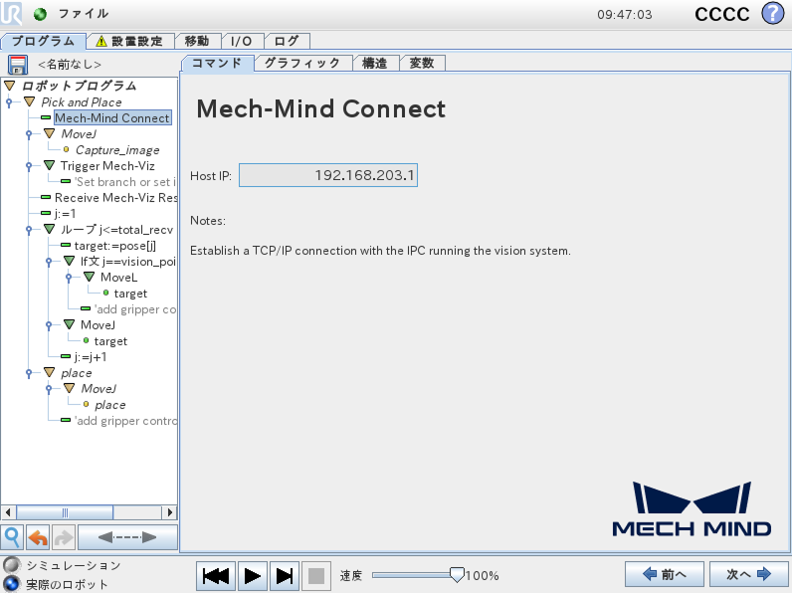Step forward in the program
The width and height of the screenshot is (792, 593).
(285, 576)
